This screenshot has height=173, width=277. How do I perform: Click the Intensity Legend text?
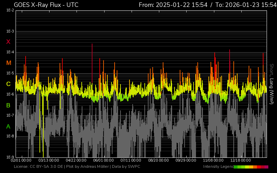point(218,167)
